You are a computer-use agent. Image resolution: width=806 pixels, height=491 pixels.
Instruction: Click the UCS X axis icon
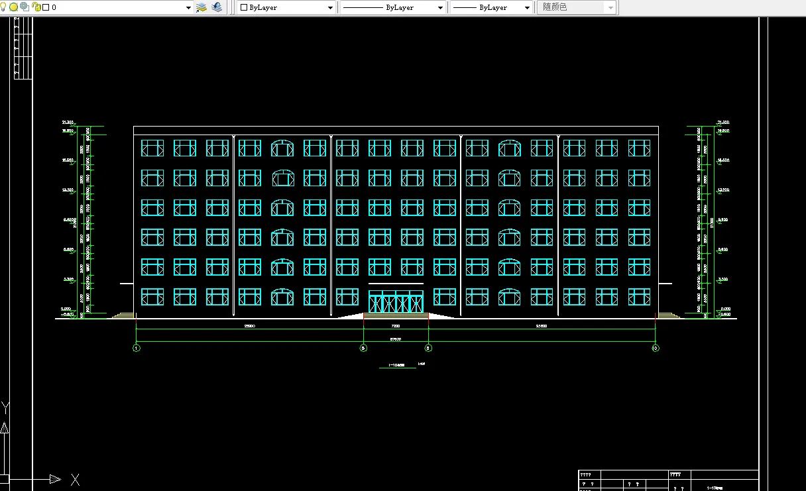point(75,479)
